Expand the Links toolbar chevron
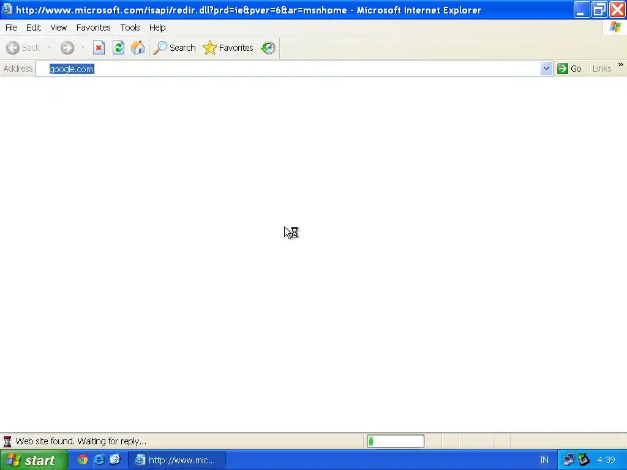The image size is (627, 470). click(621, 65)
